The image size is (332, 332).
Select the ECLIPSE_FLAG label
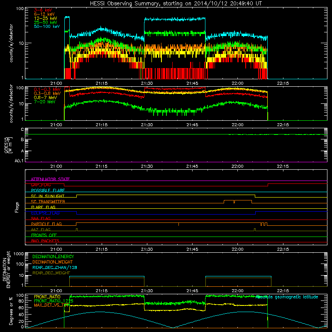[45, 213]
